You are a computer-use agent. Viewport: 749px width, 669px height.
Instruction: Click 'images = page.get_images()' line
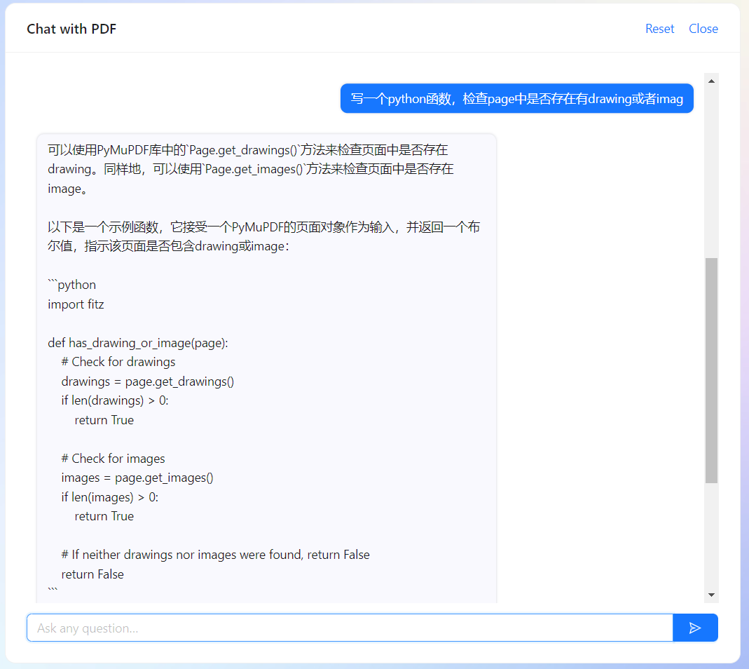137,478
